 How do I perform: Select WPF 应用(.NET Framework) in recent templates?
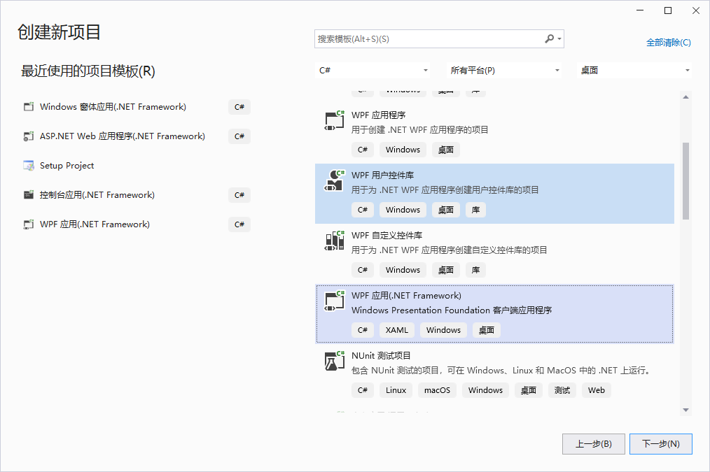pos(95,224)
